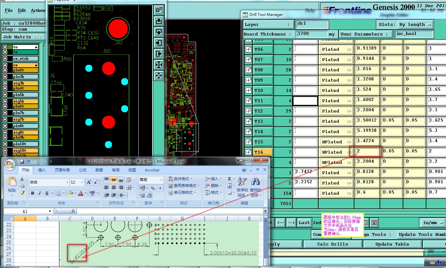The height and width of the screenshot is (268, 446).
Task: Open Excel Help question mark icon
Action: (244, 170)
